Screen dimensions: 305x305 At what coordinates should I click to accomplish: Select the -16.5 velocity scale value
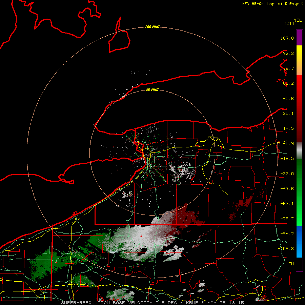(287, 159)
